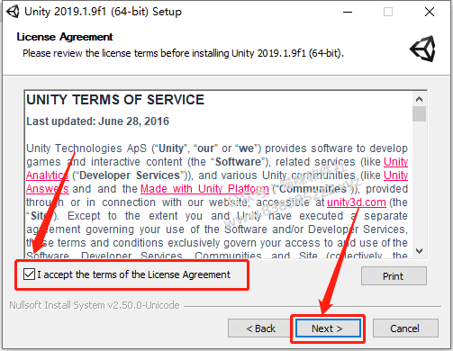
Task: Cancel the Unity setup
Action: click(x=405, y=328)
